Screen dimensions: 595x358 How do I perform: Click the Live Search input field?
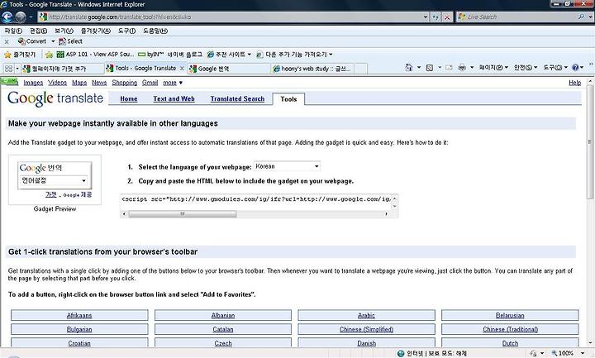pyautogui.click(x=518, y=17)
